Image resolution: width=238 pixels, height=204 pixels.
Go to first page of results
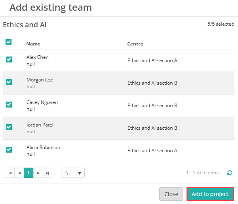point(10,173)
